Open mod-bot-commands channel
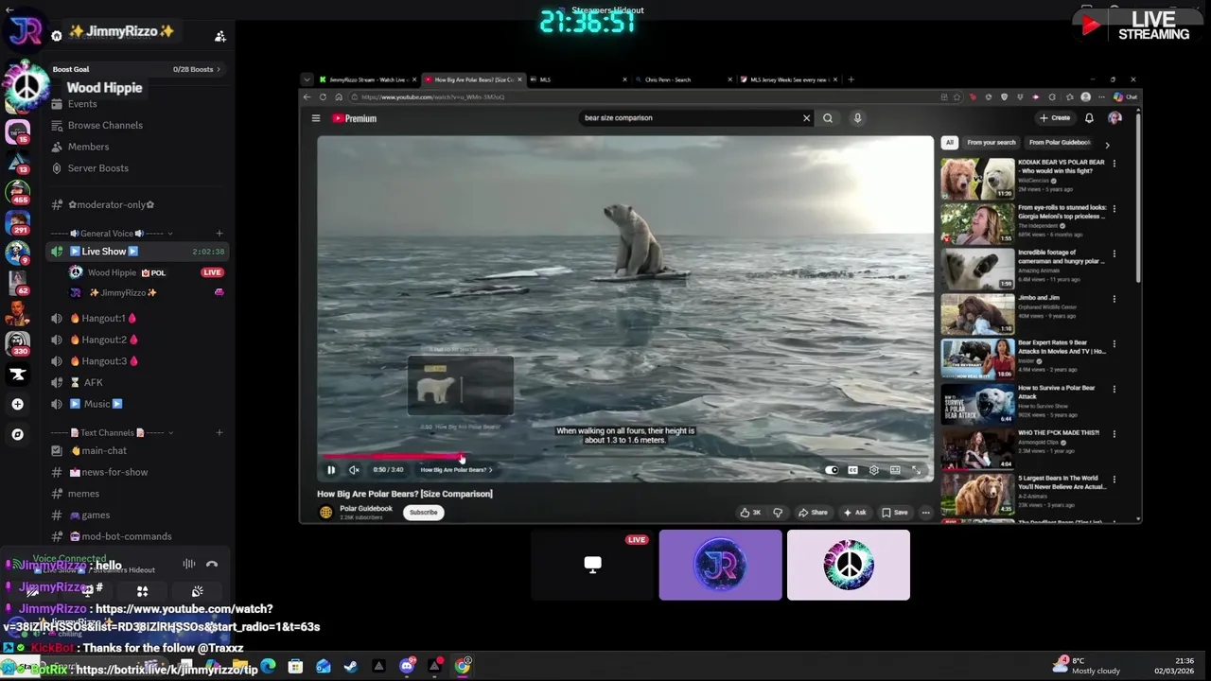1211x681 pixels. (127, 536)
